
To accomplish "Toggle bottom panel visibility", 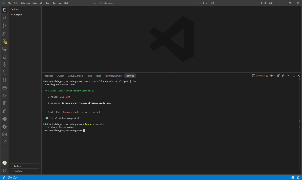I will [270, 3].
